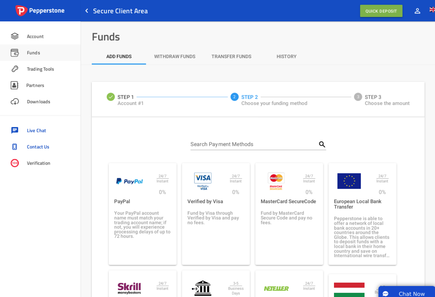Click the Contact Us phone icon

15,147
